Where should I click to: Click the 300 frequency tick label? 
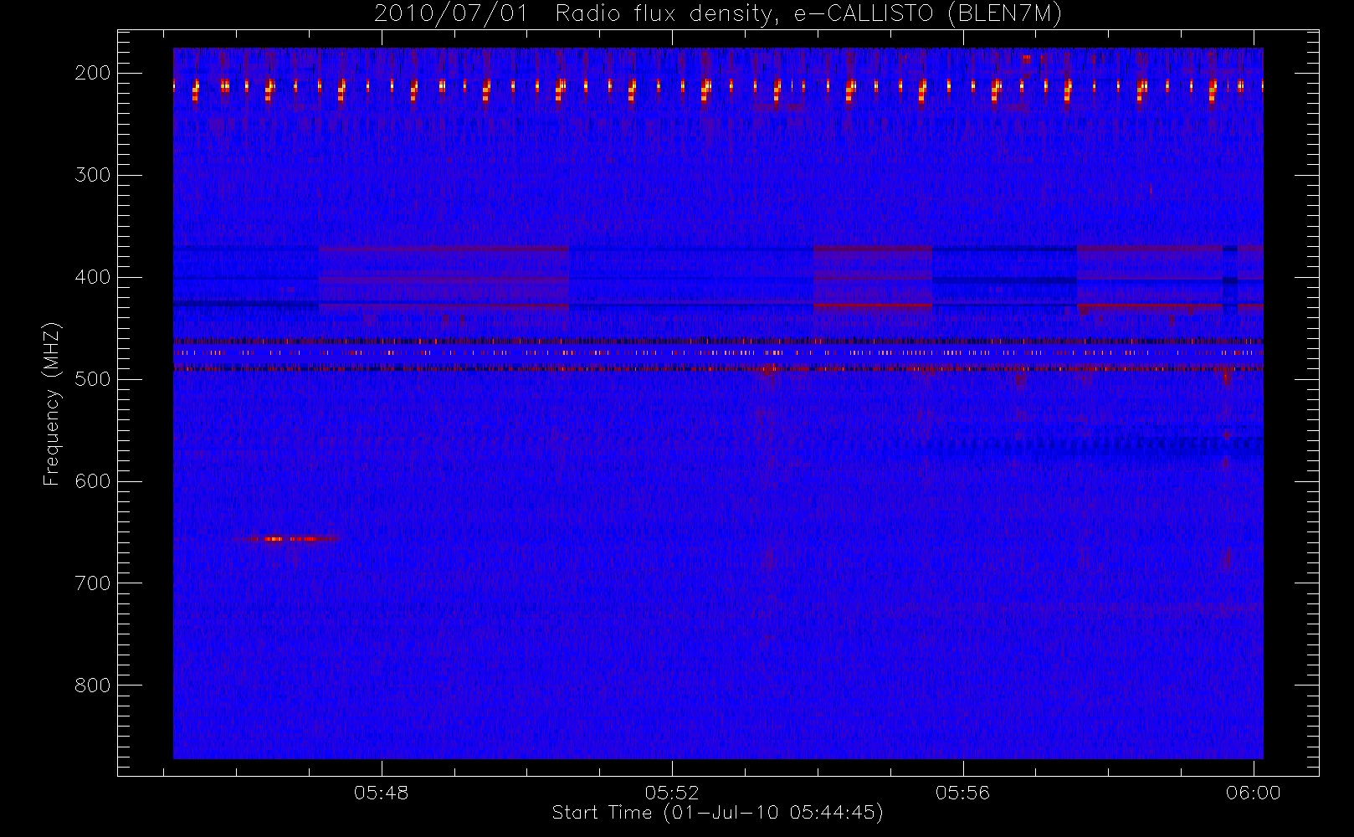pyautogui.click(x=93, y=175)
